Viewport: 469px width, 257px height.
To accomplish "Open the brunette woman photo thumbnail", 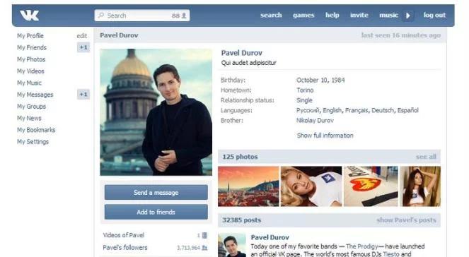I will [x=420, y=186].
